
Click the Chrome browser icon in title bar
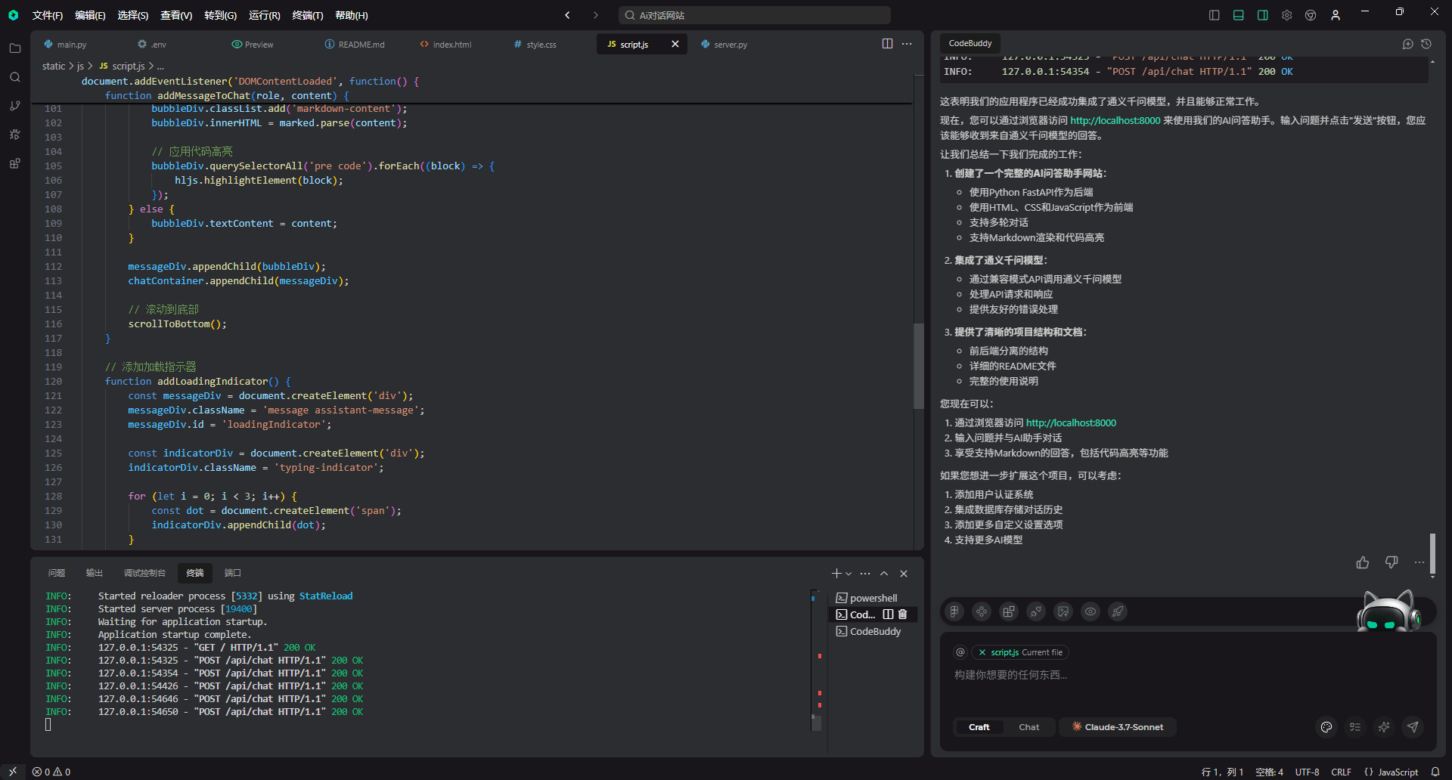pyautogui.click(x=1311, y=15)
